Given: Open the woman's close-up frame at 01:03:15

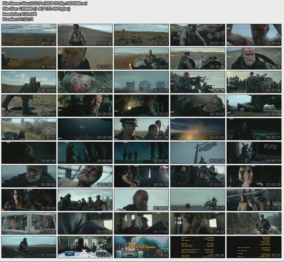Looking at the screenshot, I should 254,176.
